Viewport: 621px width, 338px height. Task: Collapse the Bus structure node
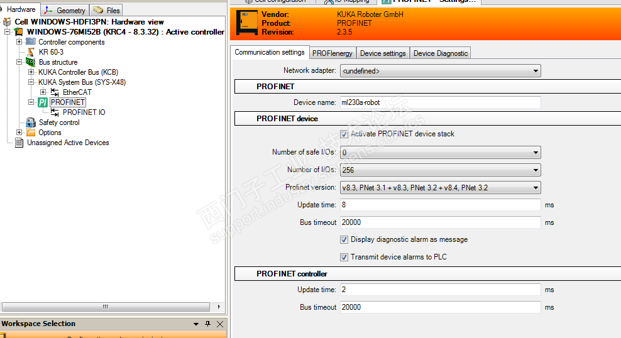[19, 62]
